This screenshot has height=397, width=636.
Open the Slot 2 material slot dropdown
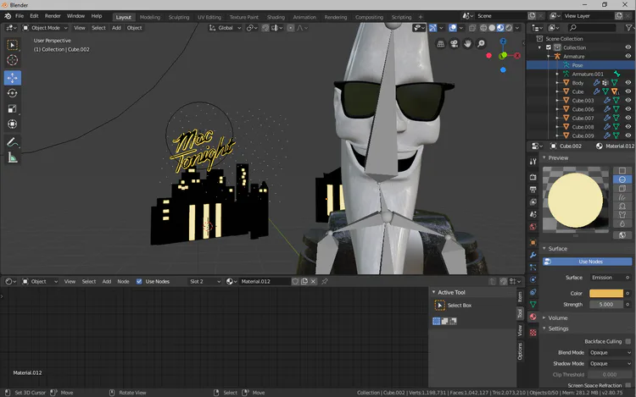click(x=205, y=281)
